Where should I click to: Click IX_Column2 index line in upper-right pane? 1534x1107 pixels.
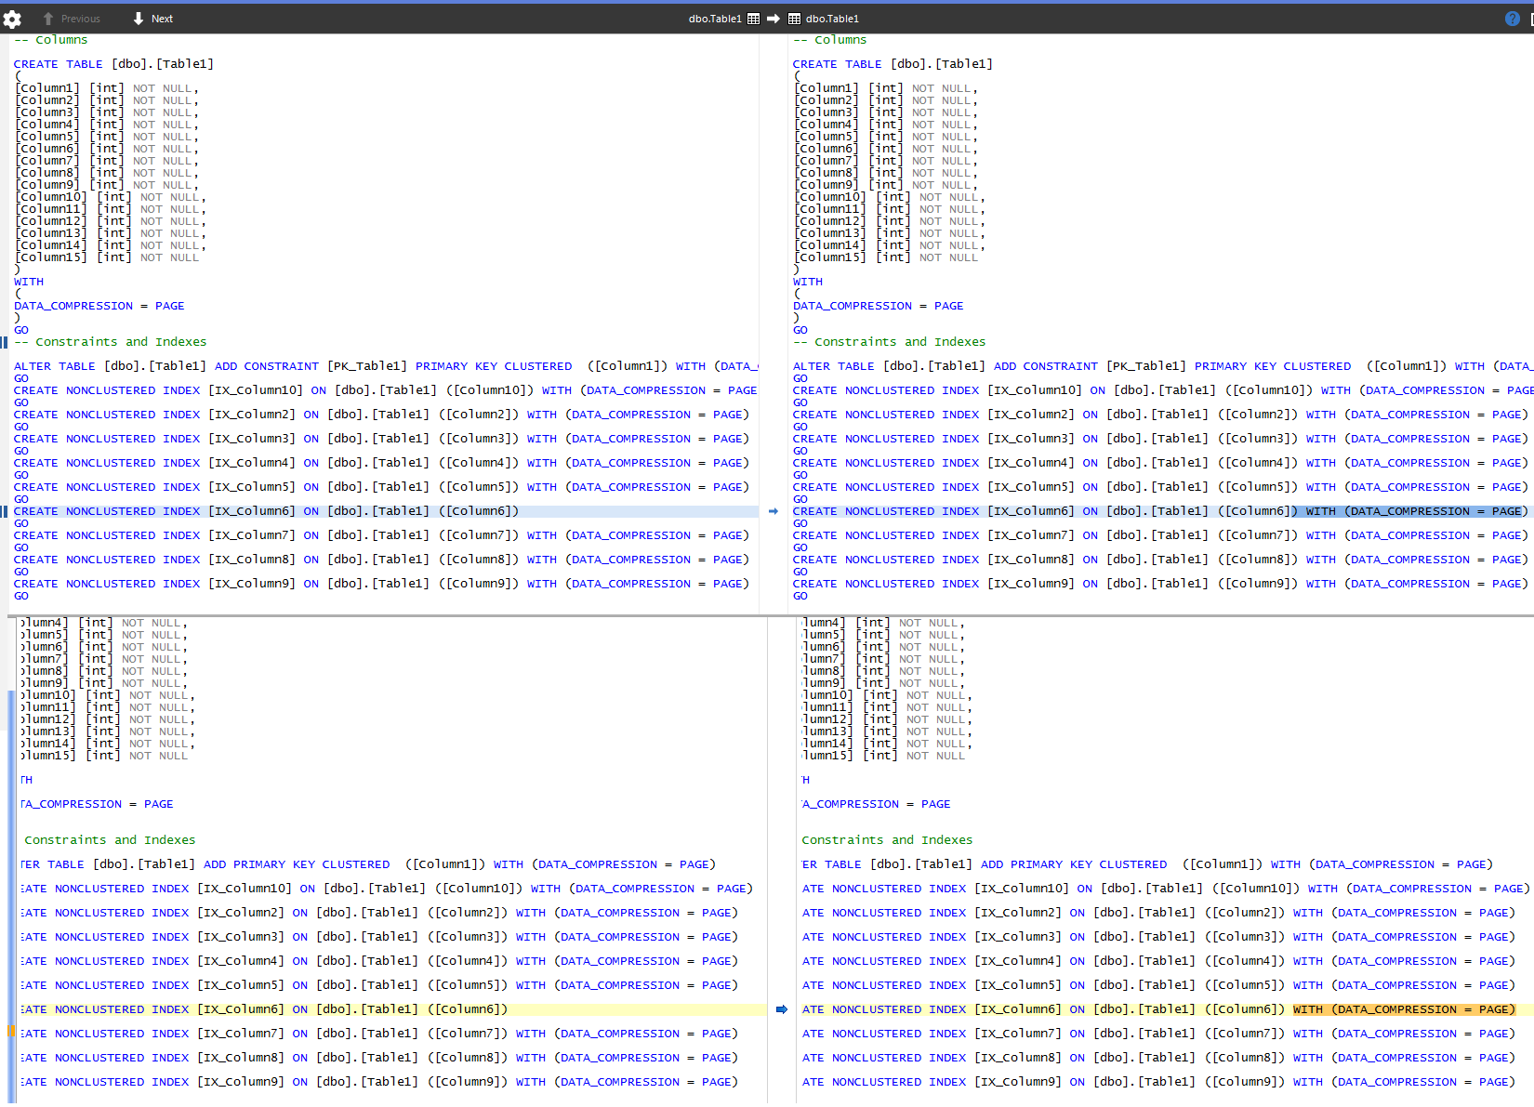(1160, 415)
